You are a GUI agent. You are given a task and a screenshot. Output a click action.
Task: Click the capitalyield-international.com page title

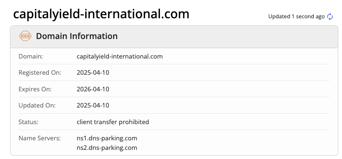[101, 14]
